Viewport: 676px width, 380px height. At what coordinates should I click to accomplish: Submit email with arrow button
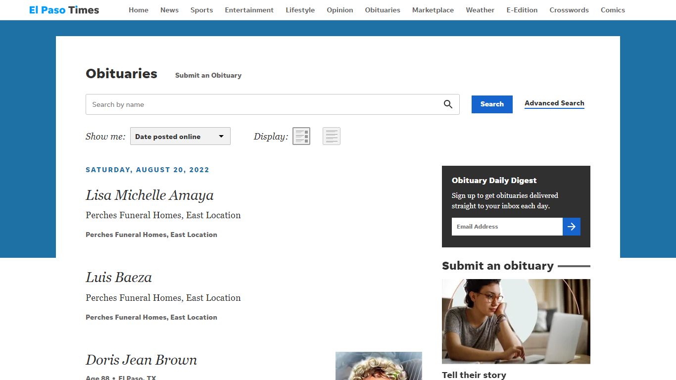click(x=572, y=227)
